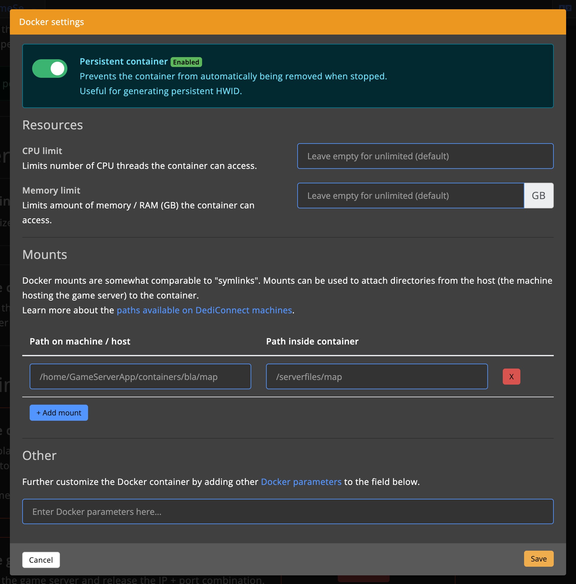The height and width of the screenshot is (584, 576).
Task: Click the Enter Docker parameters field
Action: 287,511
